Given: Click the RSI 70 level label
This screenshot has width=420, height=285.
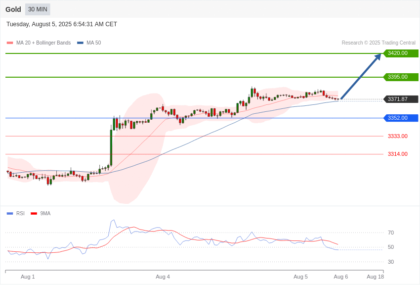Looking at the screenshot, I should [391, 233].
